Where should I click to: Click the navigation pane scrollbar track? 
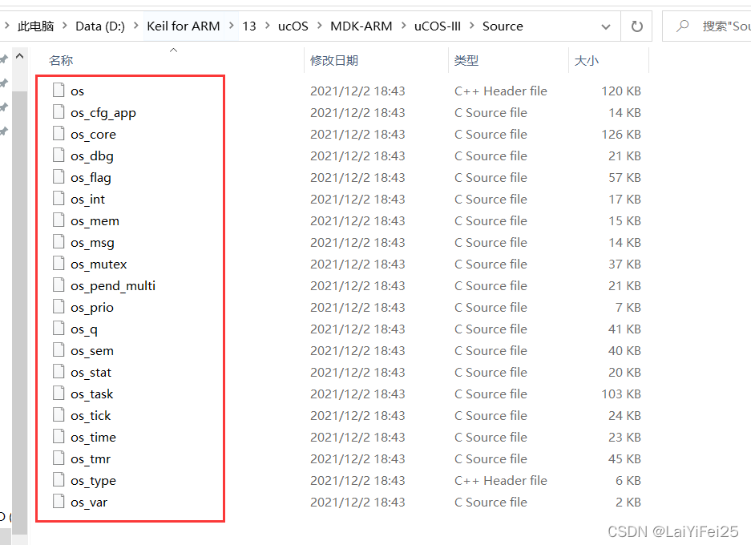pos(20,311)
